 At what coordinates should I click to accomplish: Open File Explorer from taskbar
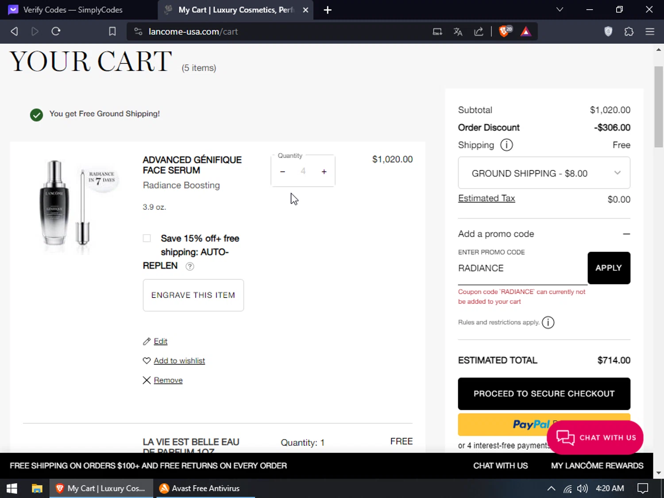(37, 488)
